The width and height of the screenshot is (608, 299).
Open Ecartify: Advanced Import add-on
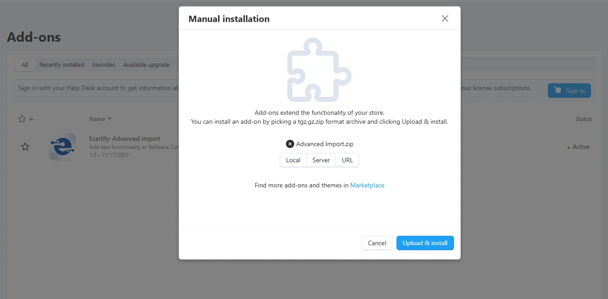coord(125,139)
